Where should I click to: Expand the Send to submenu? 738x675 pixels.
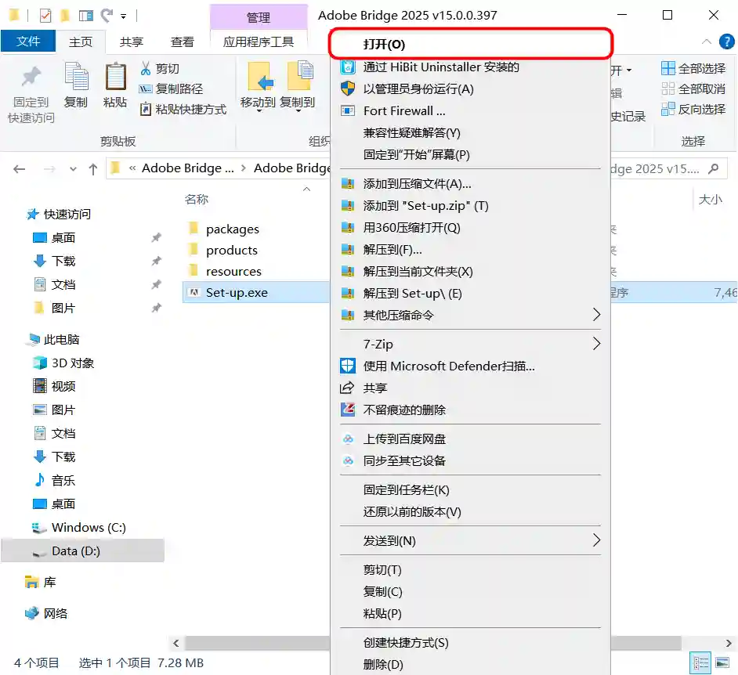(595, 540)
